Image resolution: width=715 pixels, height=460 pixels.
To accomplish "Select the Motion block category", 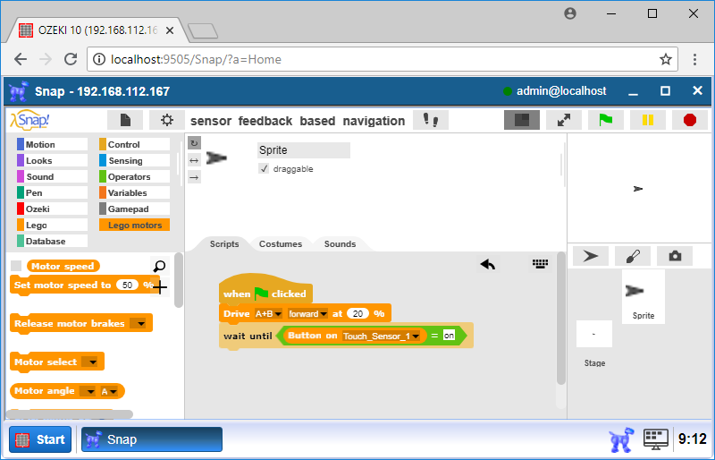I will tap(52, 144).
